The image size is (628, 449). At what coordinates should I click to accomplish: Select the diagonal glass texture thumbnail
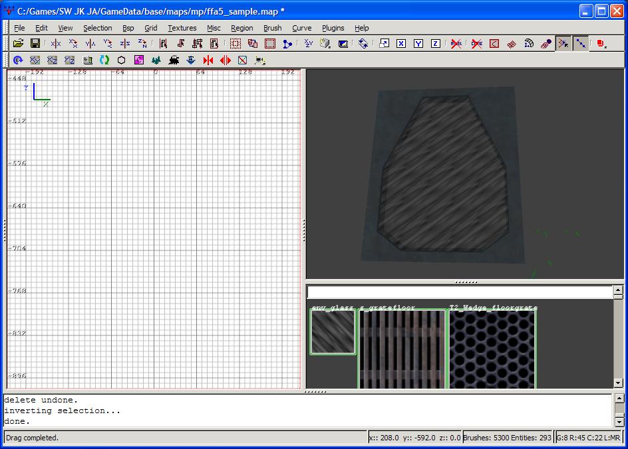[x=333, y=332]
